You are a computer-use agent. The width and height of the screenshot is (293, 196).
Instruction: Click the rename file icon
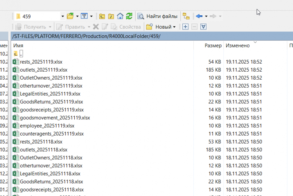tap(105, 27)
